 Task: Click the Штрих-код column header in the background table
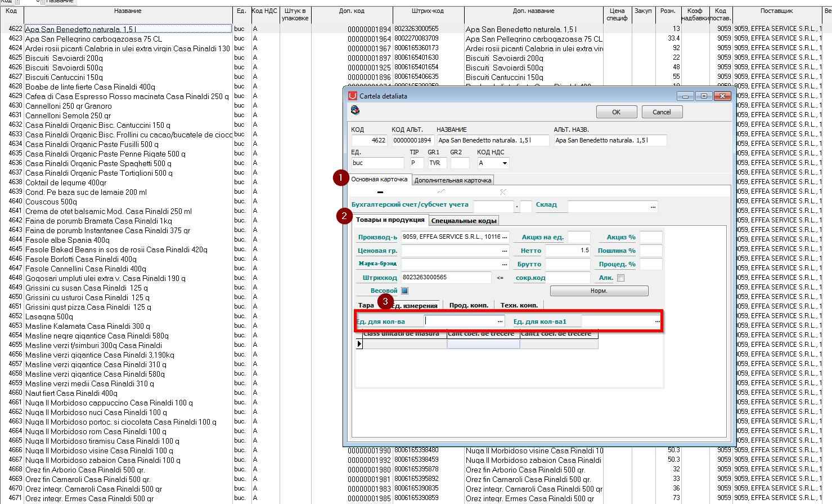coord(428,15)
